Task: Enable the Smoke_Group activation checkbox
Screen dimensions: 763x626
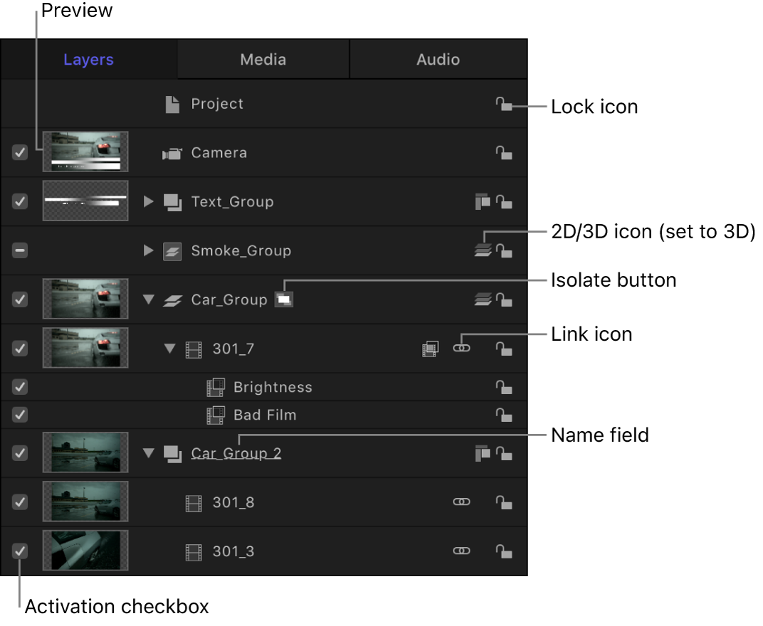Action: 19,250
